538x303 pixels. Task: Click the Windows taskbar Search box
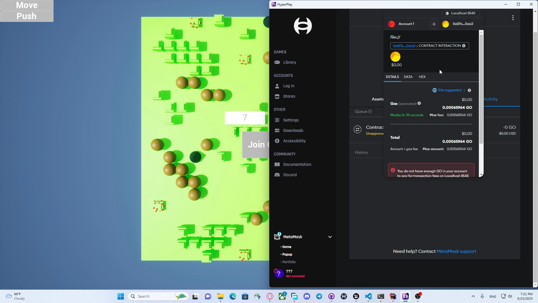tap(158, 296)
